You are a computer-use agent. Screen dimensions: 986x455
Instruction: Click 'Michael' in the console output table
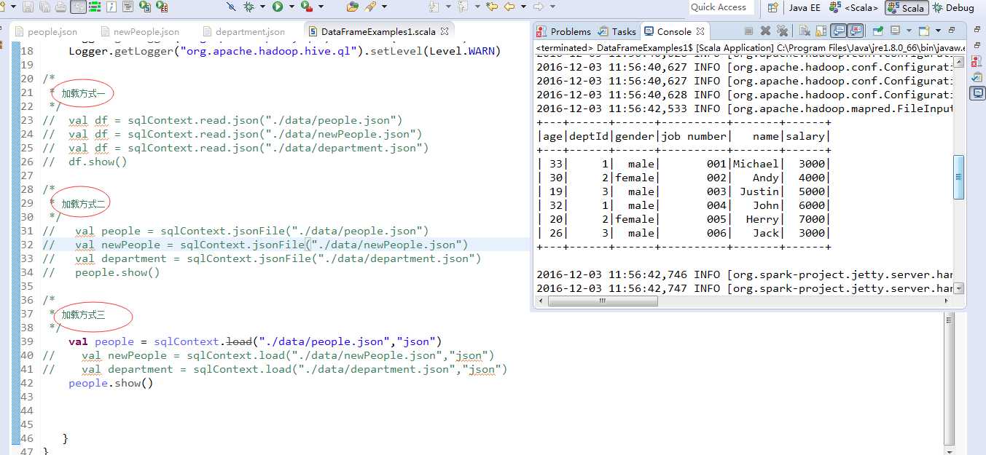756,164
